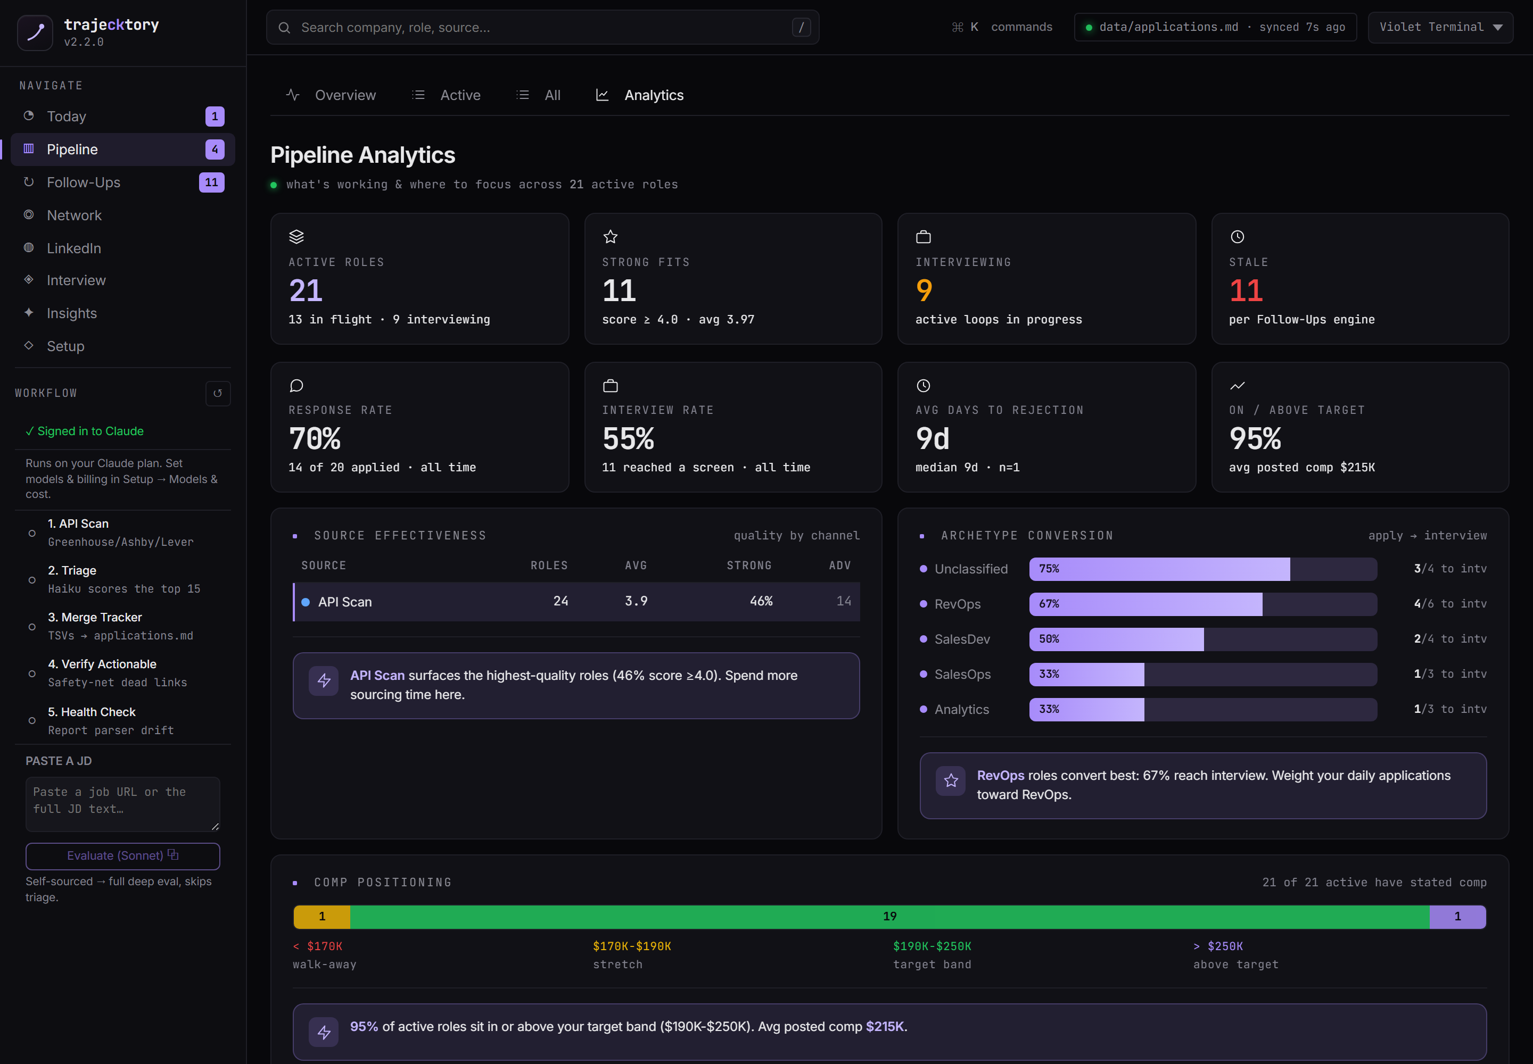The height and width of the screenshot is (1064, 1533).
Task: Open the Follow-Ups section
Action: (123, 182)
